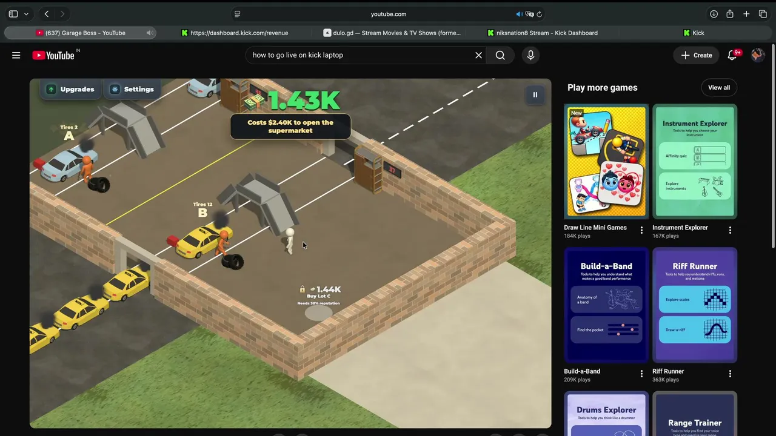Viewport: 776px width, 436px height.
Task: Open more options for Draw Line Mini Games
Action: click(x=641, y=230)
